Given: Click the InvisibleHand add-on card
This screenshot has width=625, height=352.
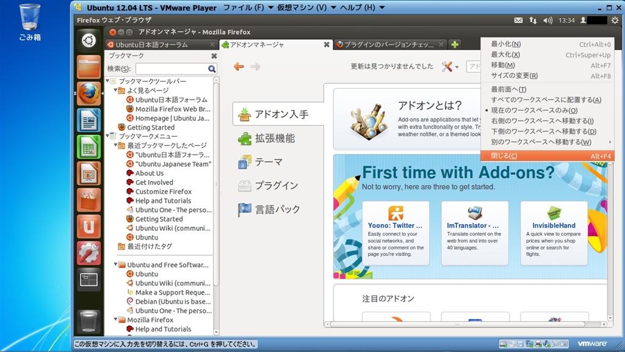Looking at the screenshot, I should click(554, 233).
